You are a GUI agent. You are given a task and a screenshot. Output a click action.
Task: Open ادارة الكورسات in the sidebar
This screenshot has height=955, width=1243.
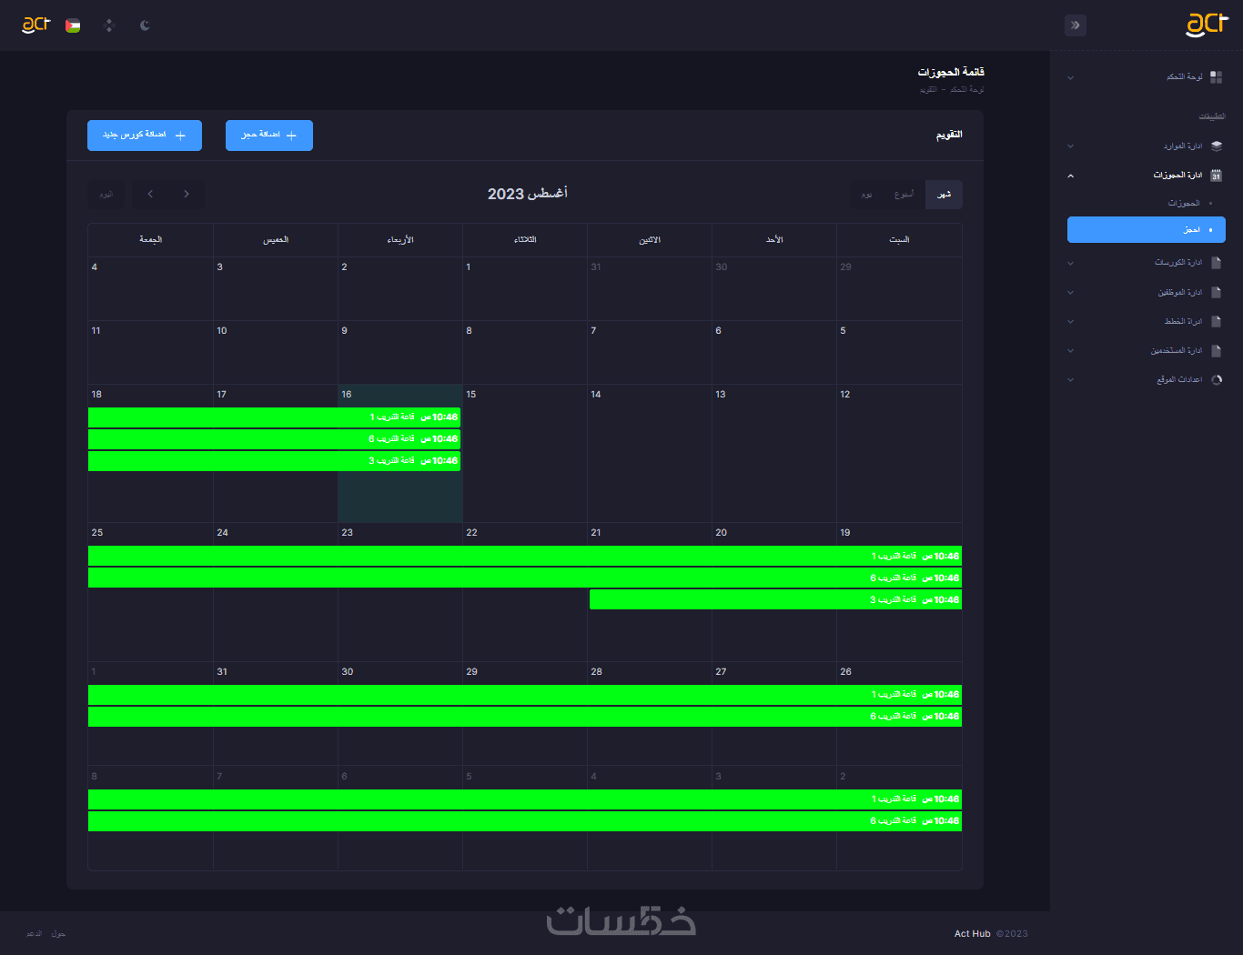(1147, 263)
